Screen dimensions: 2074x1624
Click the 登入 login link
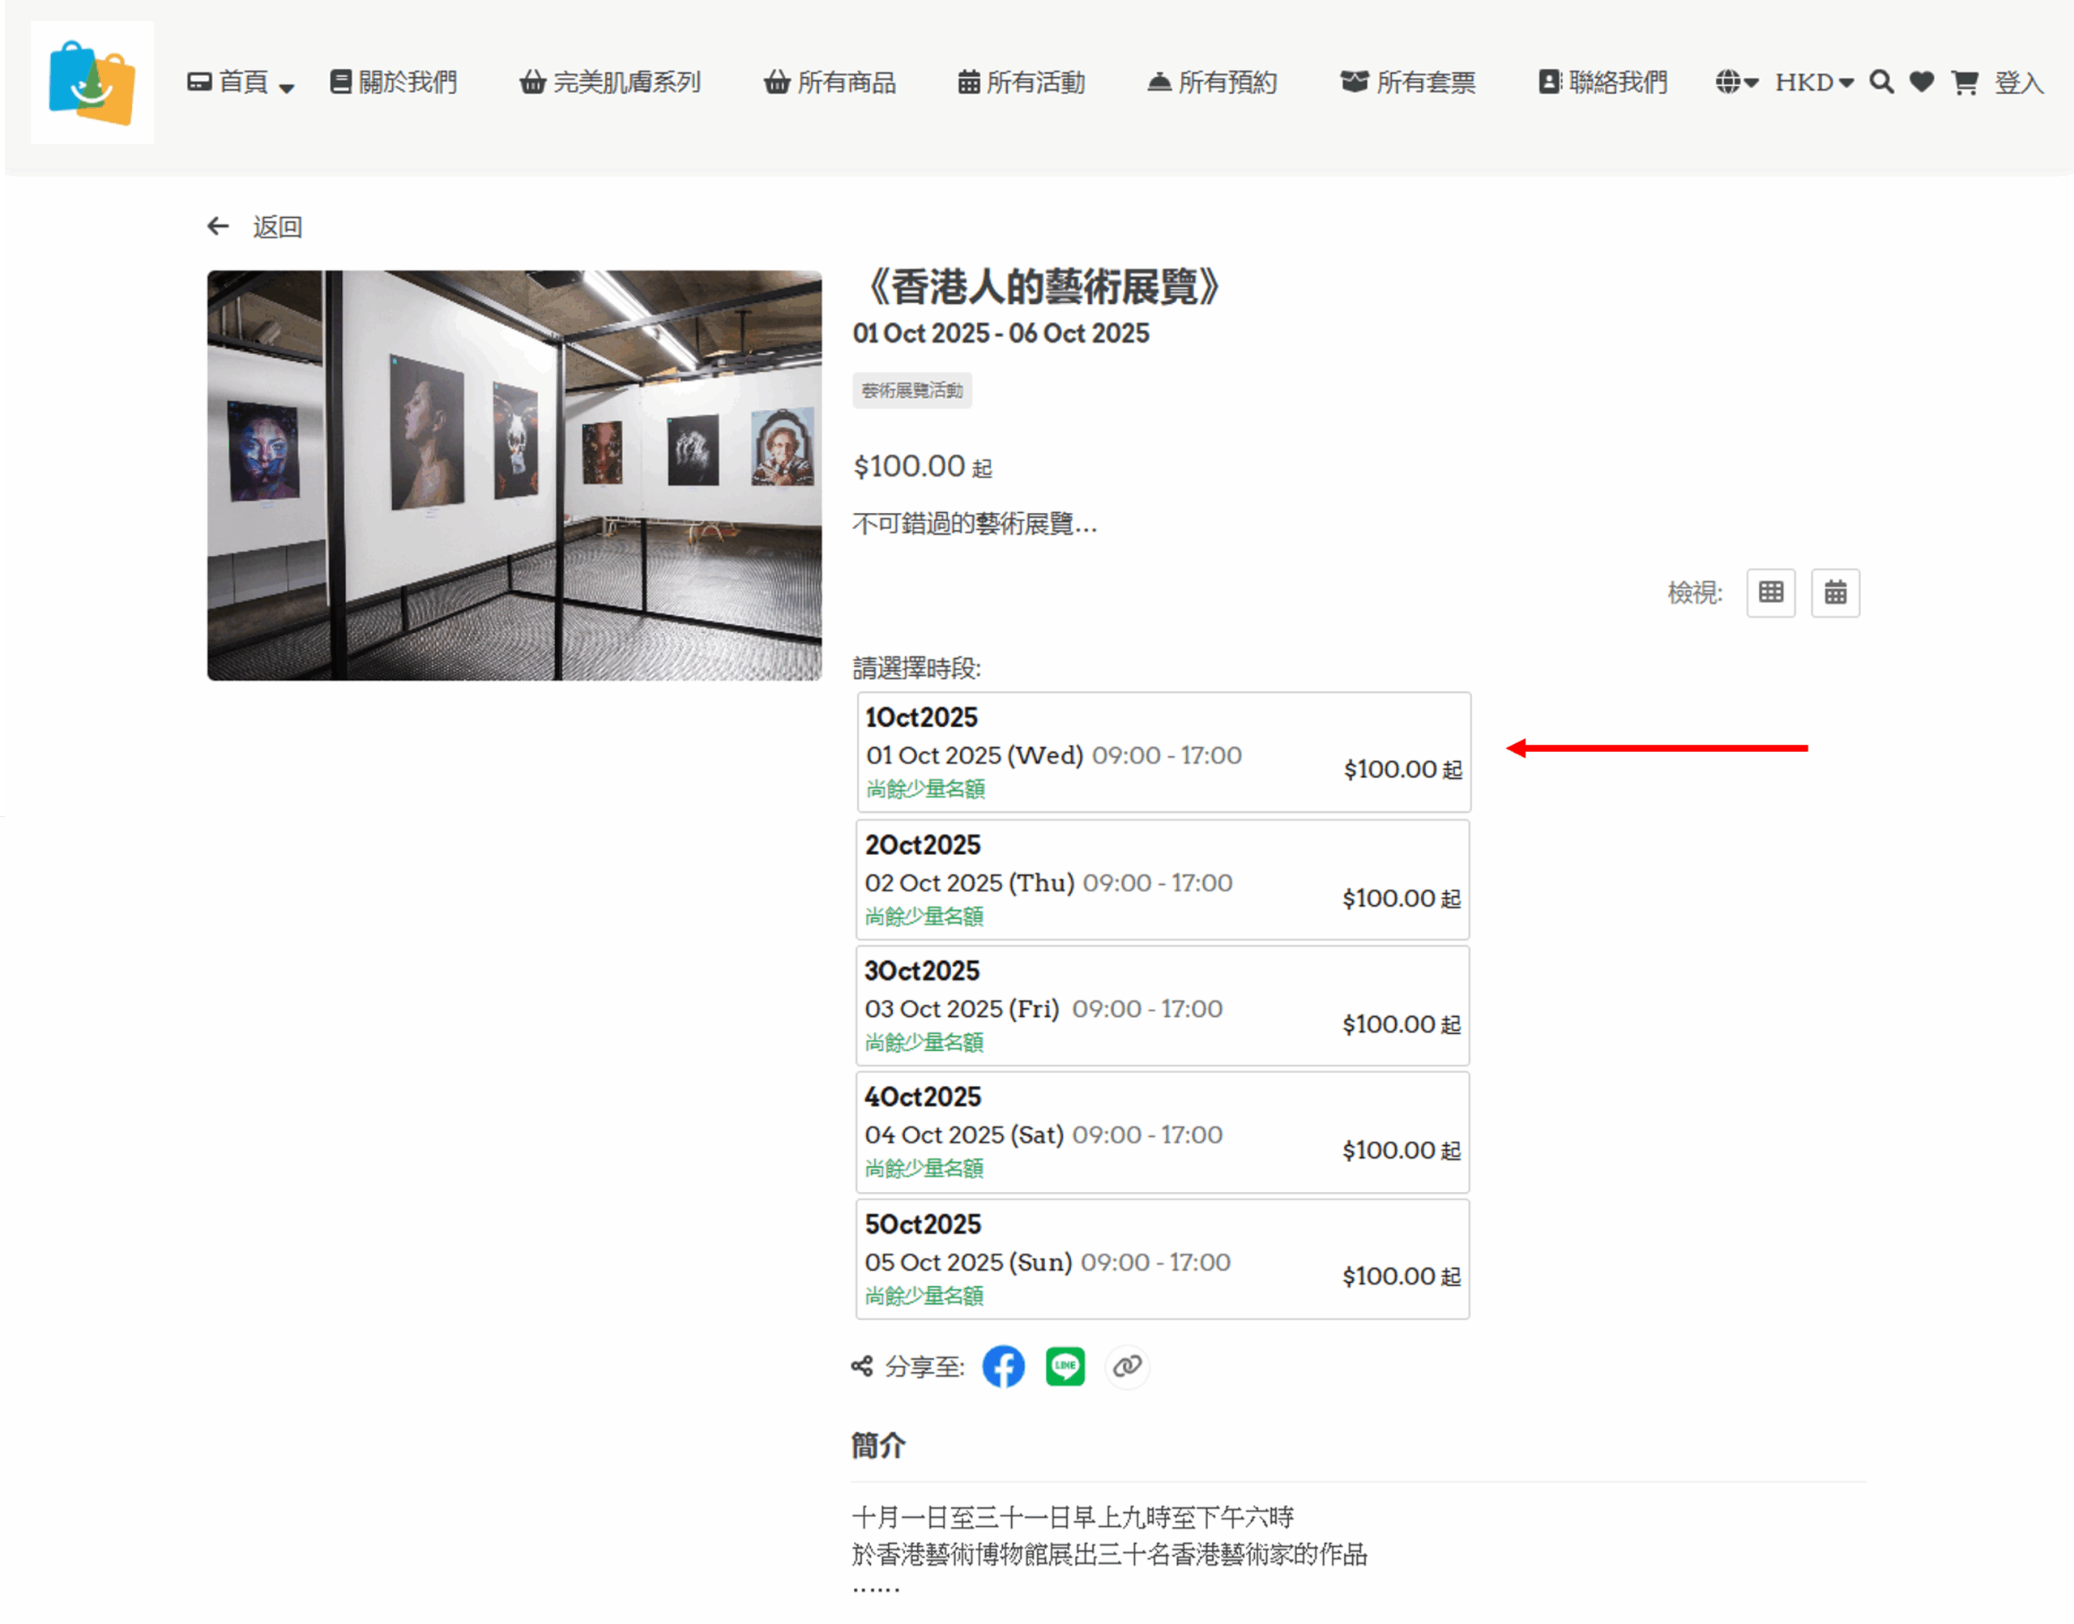(x=2018, y=83)
